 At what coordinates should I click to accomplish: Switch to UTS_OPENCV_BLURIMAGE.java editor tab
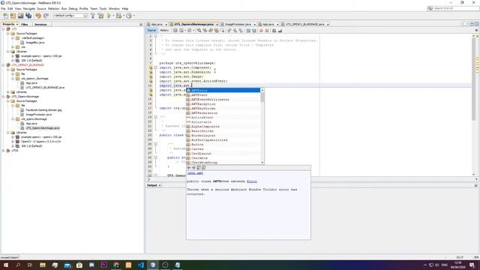click(305, 24)
